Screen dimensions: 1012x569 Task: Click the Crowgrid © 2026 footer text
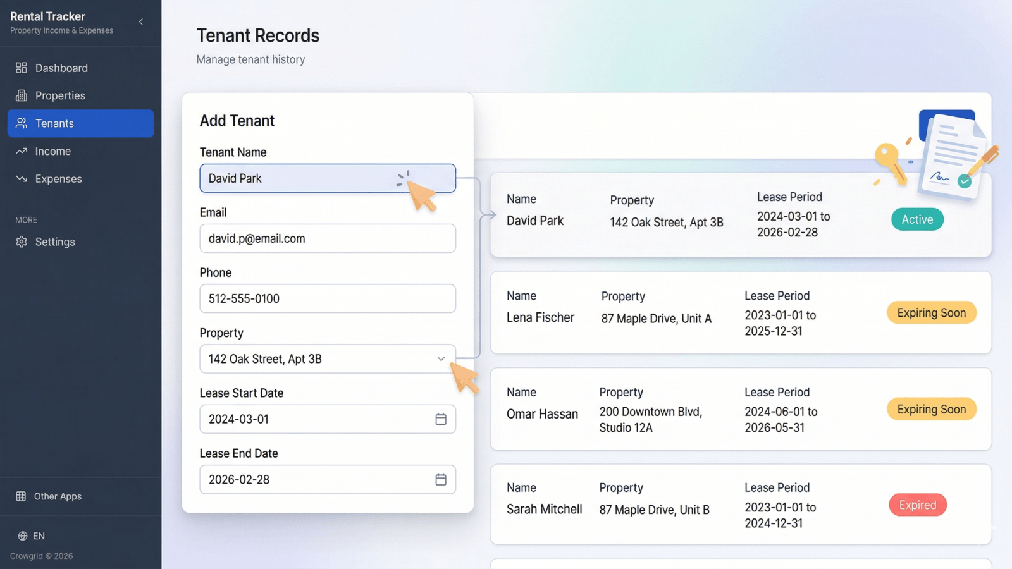[x=42, y=556]
